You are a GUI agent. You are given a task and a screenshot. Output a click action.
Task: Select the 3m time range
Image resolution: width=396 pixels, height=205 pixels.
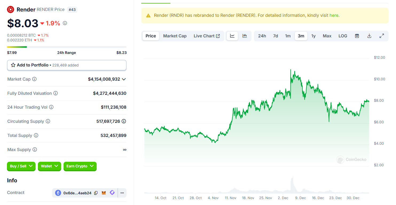point(301,36)
